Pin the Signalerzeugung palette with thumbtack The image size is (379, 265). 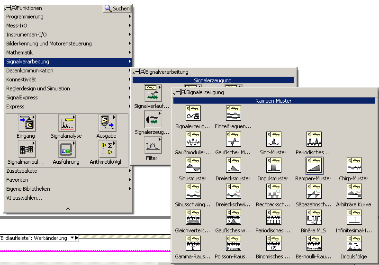click(x=180, y=92)
